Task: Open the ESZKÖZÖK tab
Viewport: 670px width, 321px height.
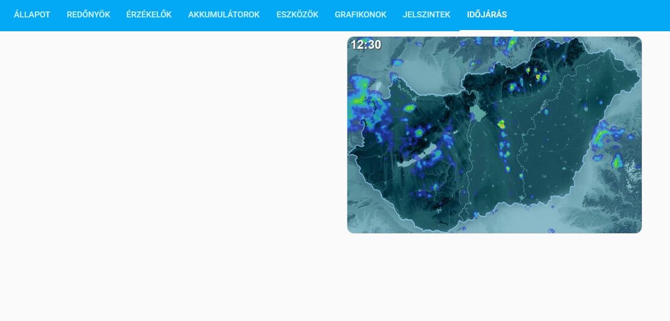Action: click(x=297, y=15)
